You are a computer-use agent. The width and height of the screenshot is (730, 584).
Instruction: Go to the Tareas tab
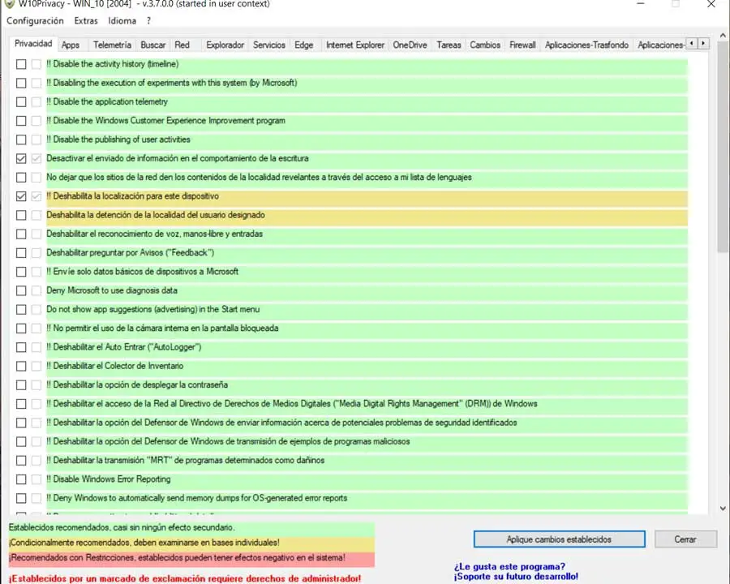[x=449, y=45]
